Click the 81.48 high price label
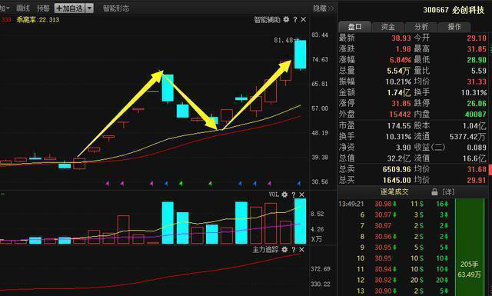 tap(284, 40)
